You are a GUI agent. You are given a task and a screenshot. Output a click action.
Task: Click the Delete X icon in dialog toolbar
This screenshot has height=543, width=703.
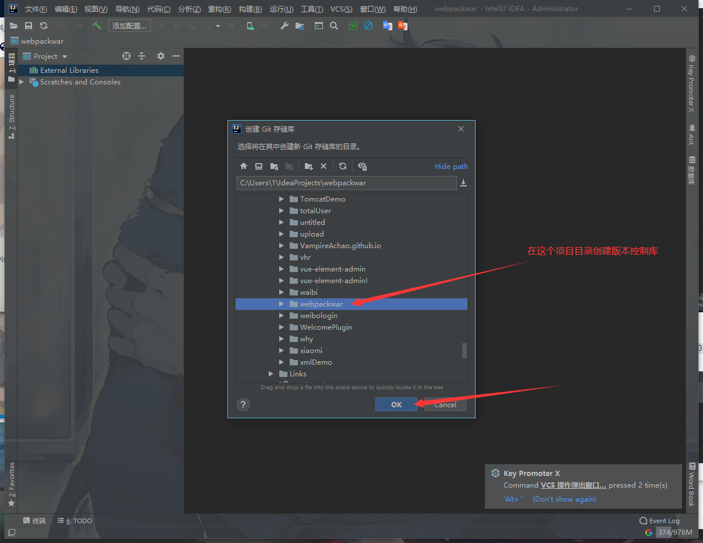tap(324, 167)
